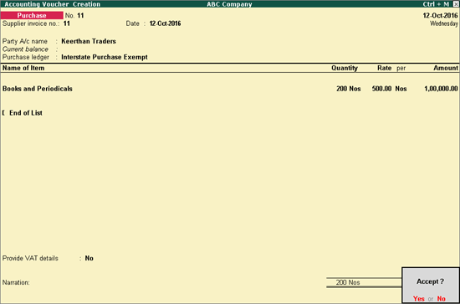Edit the 200 Nos quantity value

point(349,89)
